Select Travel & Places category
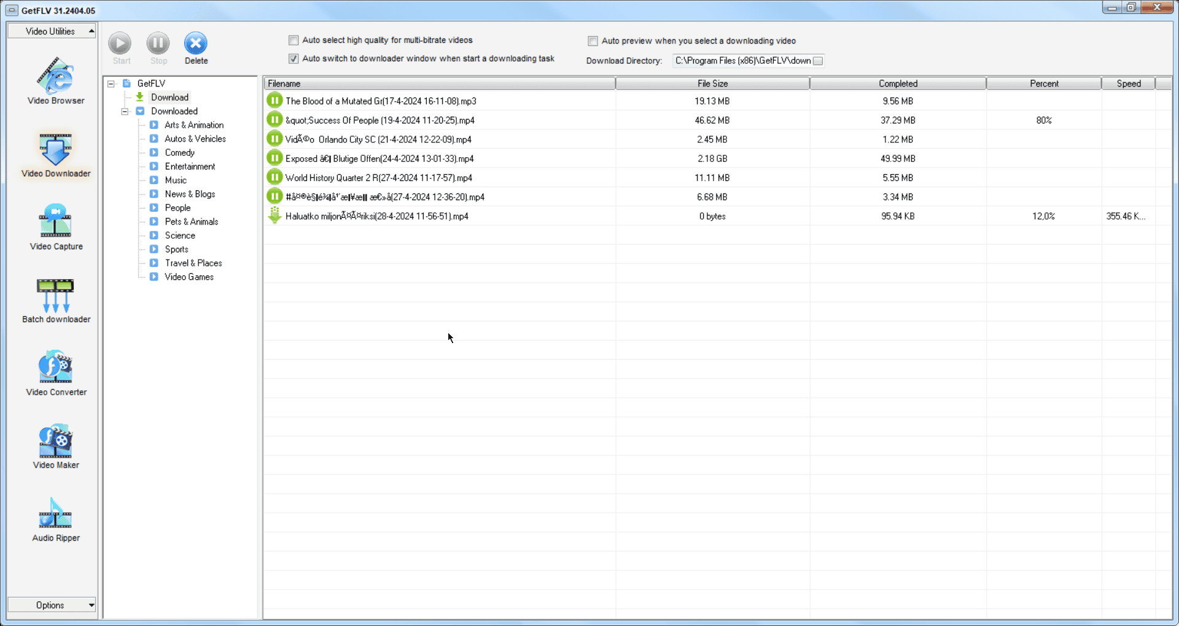 pos(193,263)
